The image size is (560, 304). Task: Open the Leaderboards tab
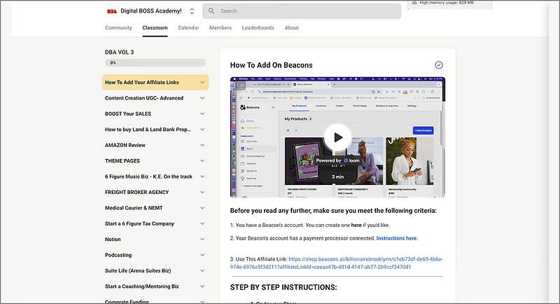258,28
